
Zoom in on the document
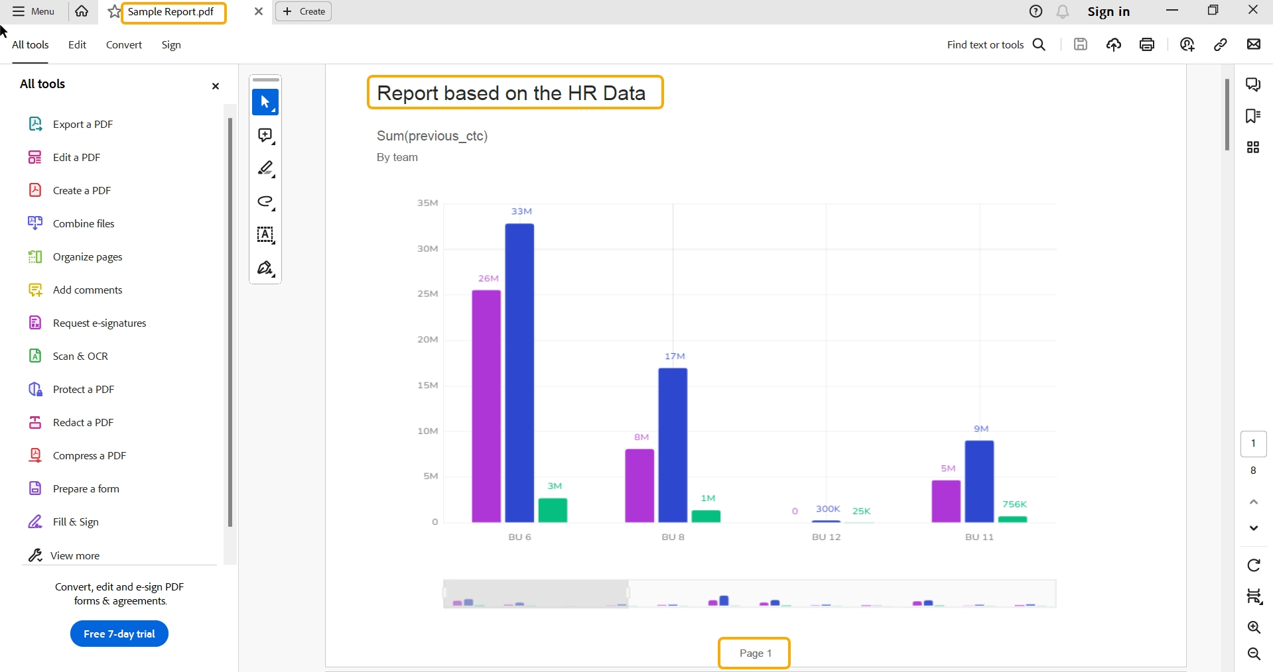(x=1253, y=627)
